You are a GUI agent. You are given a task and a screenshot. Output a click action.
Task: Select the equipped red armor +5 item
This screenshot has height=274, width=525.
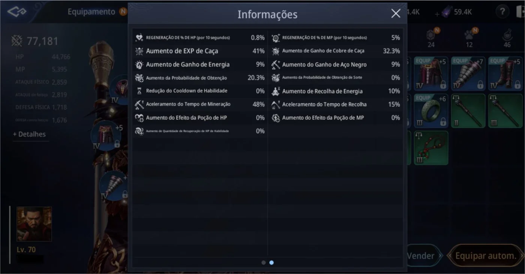click(431, 74)
